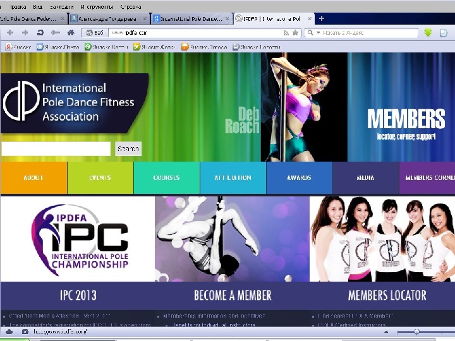Viewport: 455px width, 341px height.
Task: Open the COURSES navigation tile
Action: tap(167, 177)
